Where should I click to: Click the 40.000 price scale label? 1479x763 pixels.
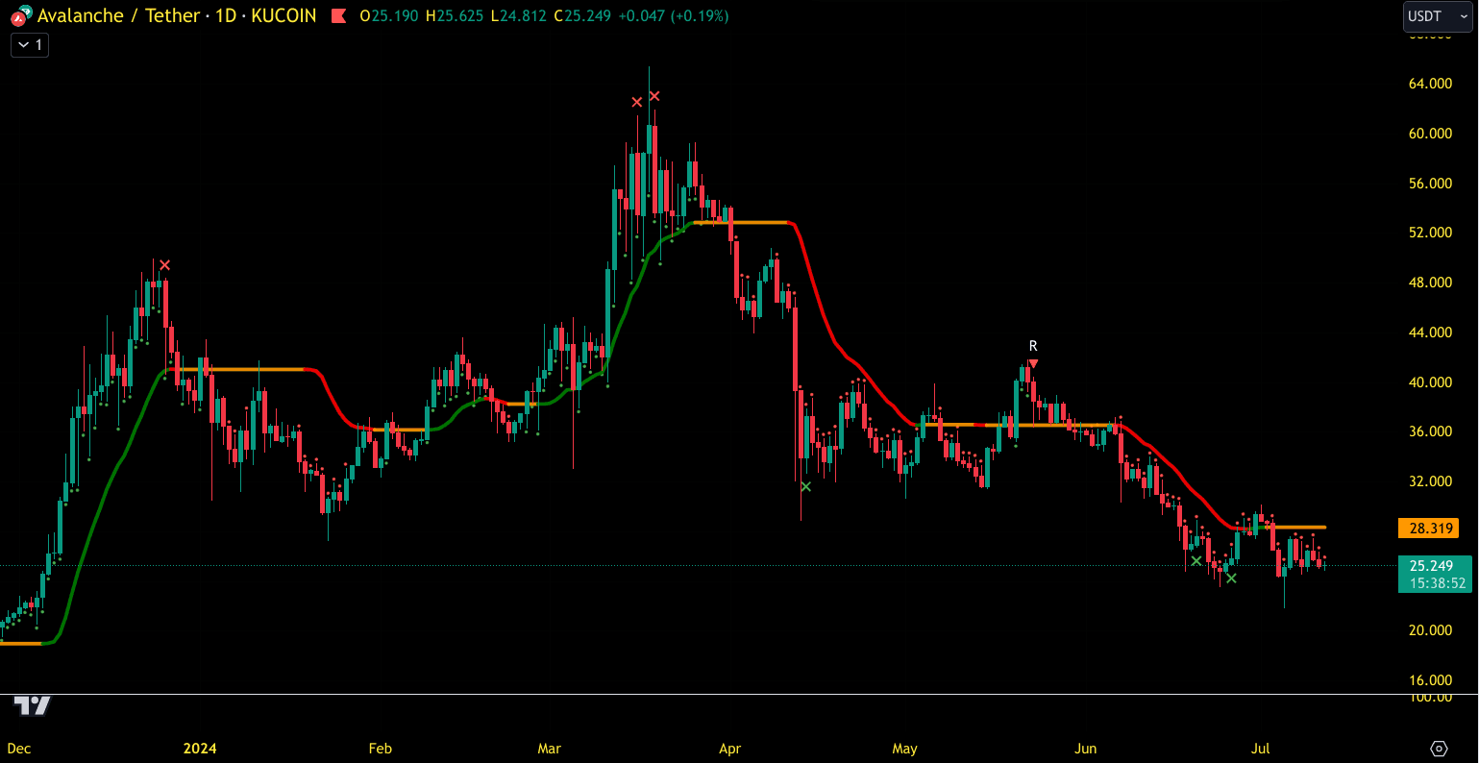tap(1430, 382)
